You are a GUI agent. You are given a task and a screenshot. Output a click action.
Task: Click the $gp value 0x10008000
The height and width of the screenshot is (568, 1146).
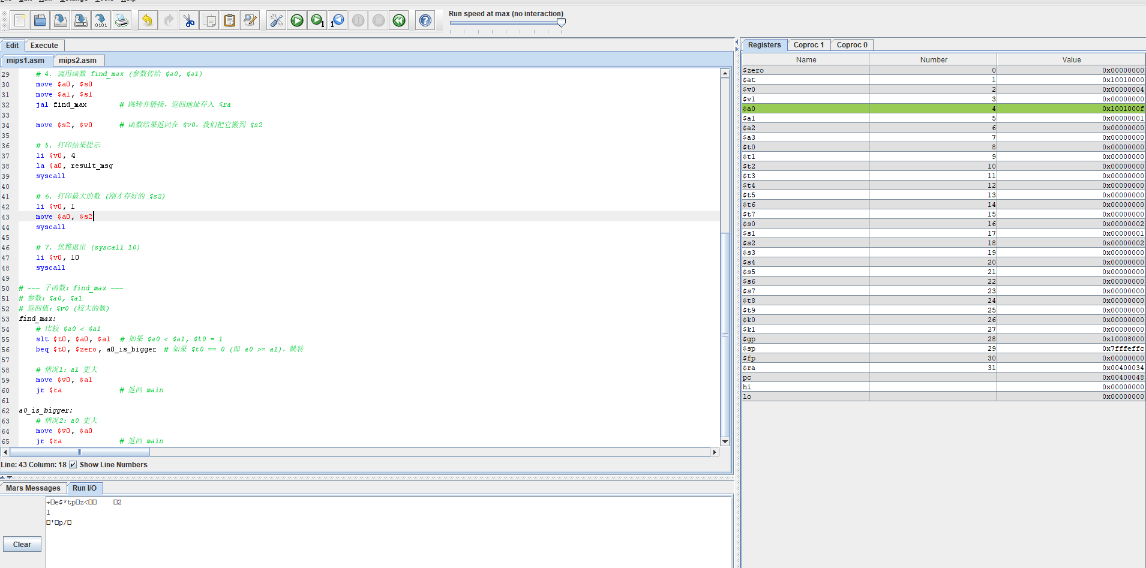pos(1123,339)
